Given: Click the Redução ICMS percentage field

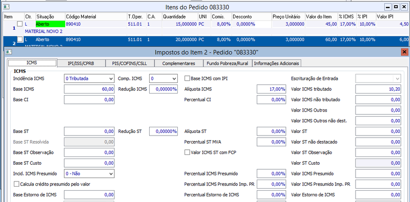Looking at the screenshot, I should [x=163, y=89].
